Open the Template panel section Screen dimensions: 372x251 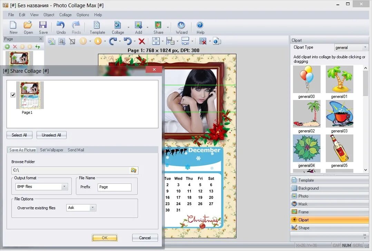tap(330, 180)
